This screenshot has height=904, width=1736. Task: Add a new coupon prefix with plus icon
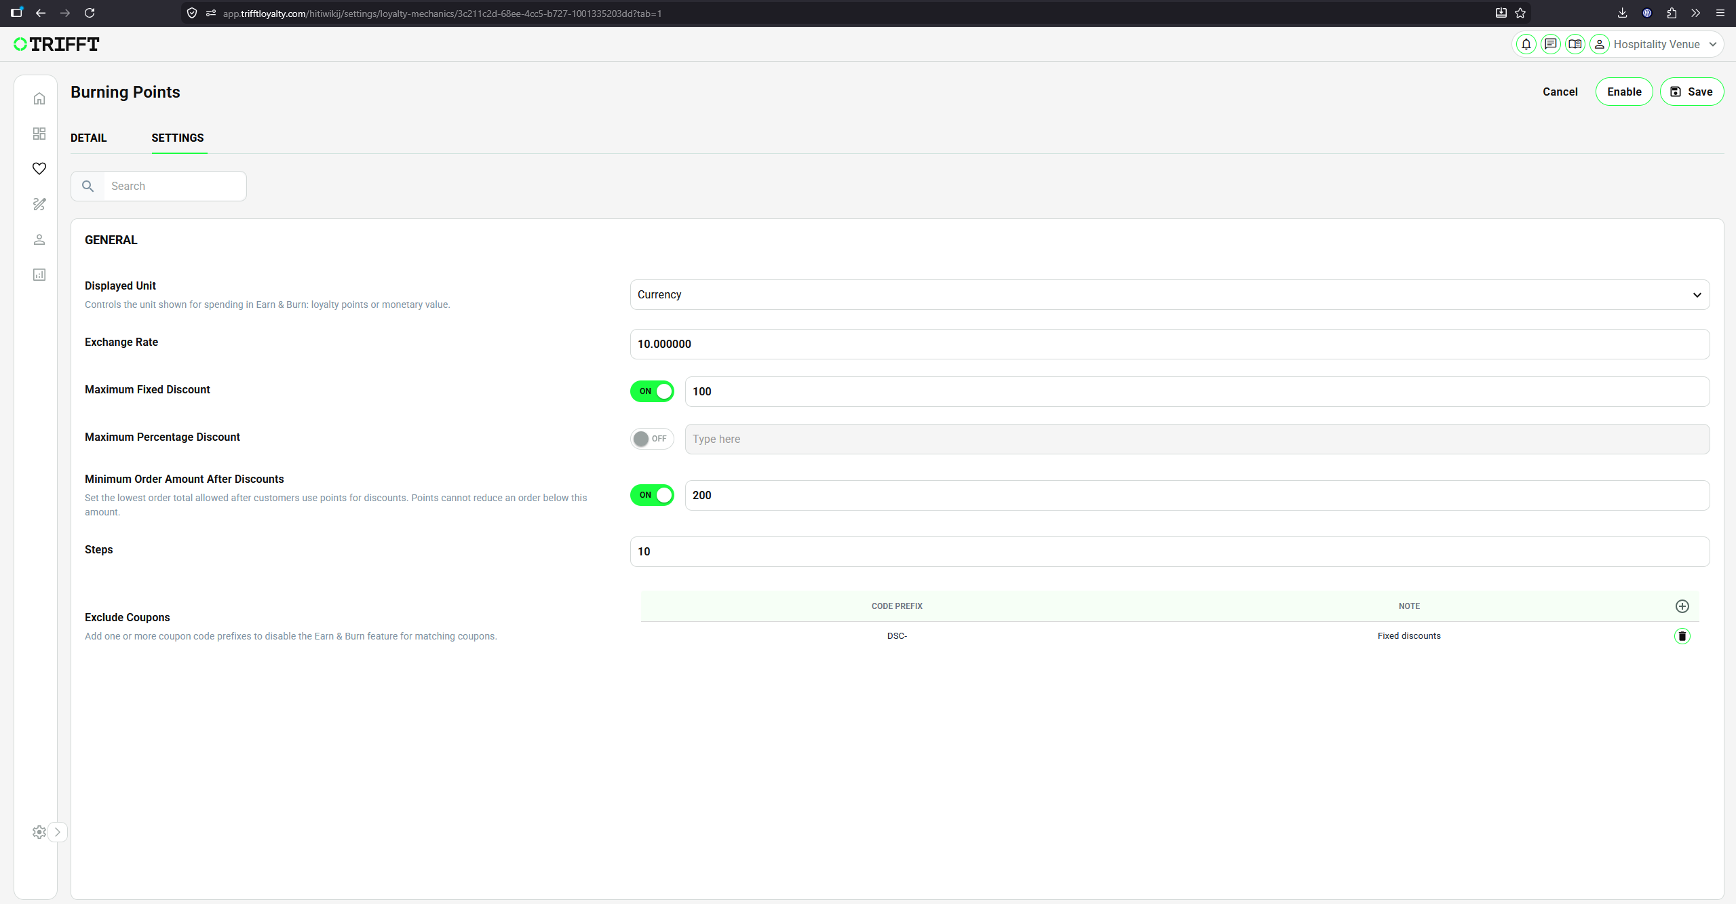point(1682,606)
